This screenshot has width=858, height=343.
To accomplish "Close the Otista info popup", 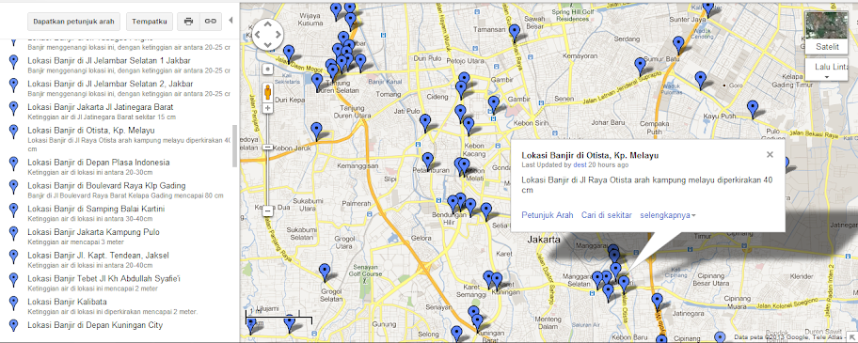I will pos(770,154).
